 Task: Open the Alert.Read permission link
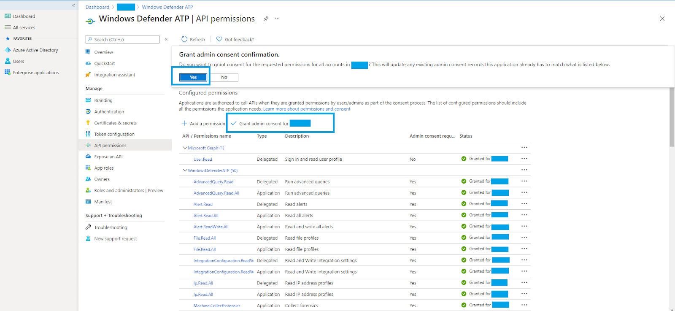[203, 204]
